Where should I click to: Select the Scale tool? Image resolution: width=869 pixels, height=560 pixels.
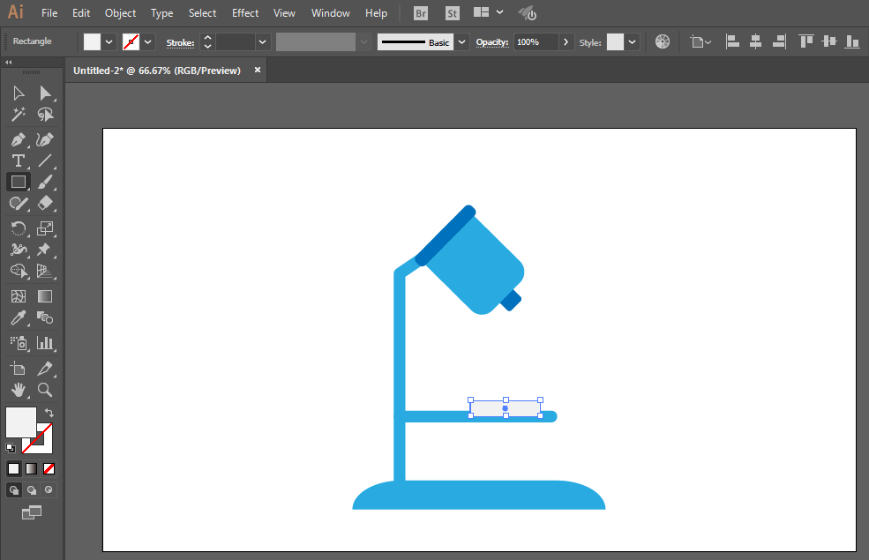(x=45, y=228)
